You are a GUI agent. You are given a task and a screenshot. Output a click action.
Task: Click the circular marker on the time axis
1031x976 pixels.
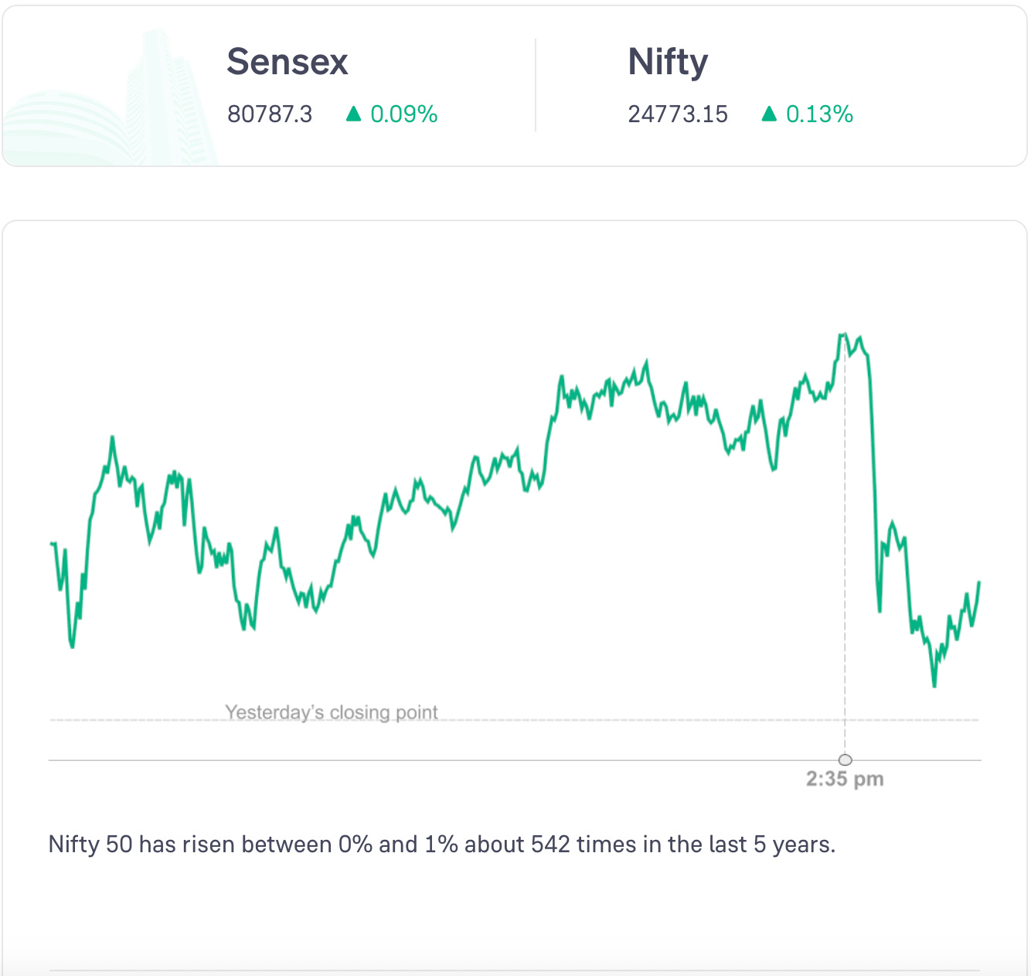[846, 759]
